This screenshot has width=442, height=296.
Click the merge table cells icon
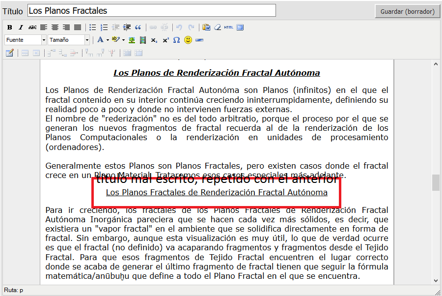138,53
